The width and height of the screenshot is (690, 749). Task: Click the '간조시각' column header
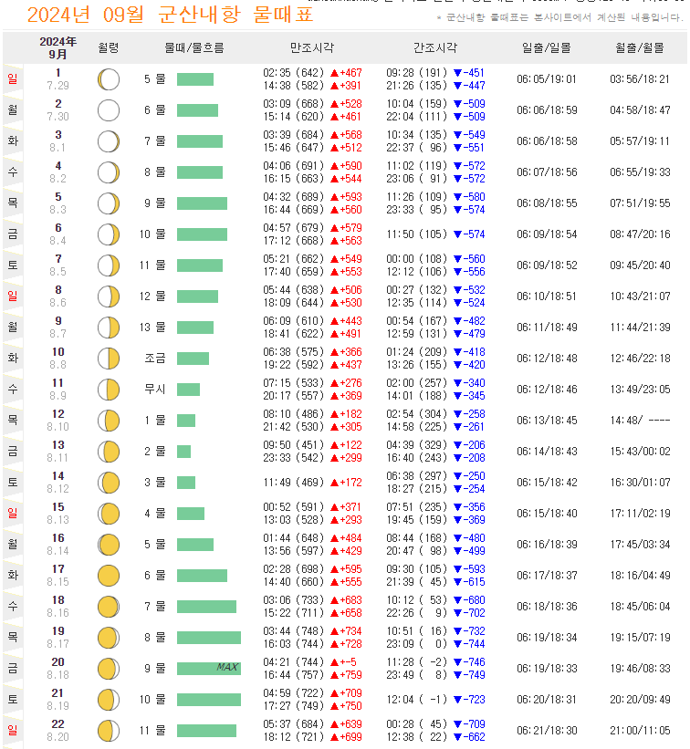point(435,47)
